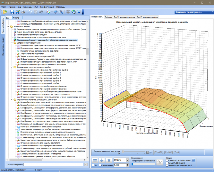Copy using the copy toolbar icon
Image resolution: width=214 pixels, height=172 pixels.
[x=30, y=12]
